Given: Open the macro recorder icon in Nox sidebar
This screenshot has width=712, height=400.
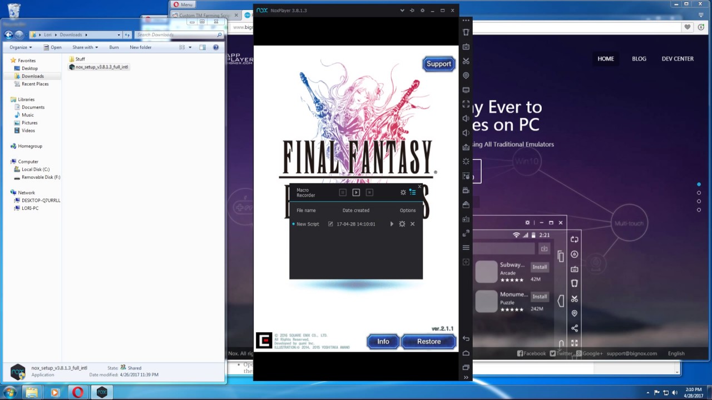Looking at the screenshot, I should click(x=466, y=176).
